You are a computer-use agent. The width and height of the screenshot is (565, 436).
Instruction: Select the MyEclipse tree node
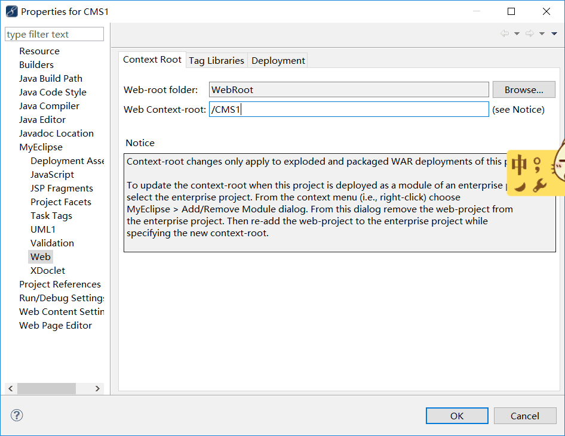click(x=41, y=147)
